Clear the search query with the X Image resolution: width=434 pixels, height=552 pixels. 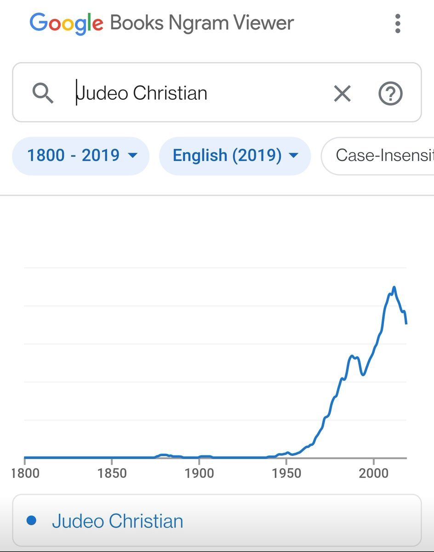pyautogui.click(x=342, y=94)
